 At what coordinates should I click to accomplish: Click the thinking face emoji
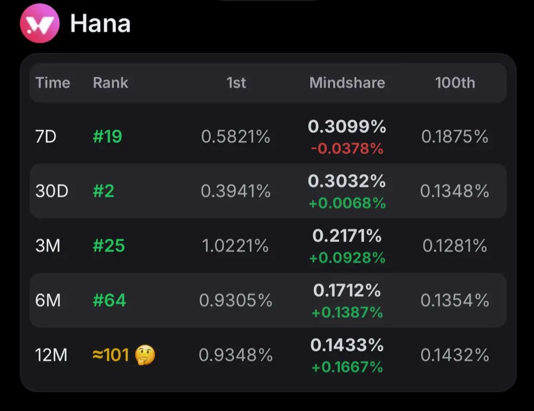pos(145,355)
